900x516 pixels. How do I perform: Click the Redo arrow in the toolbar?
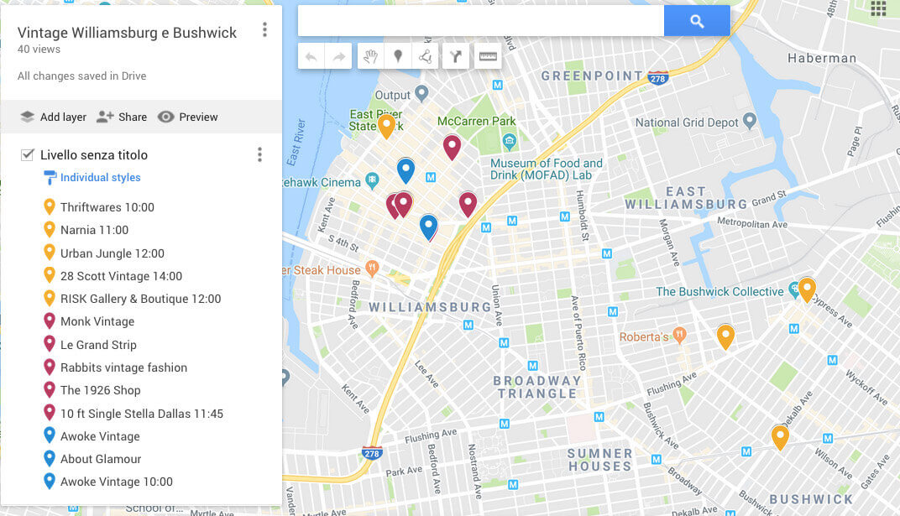click(338, 56)
